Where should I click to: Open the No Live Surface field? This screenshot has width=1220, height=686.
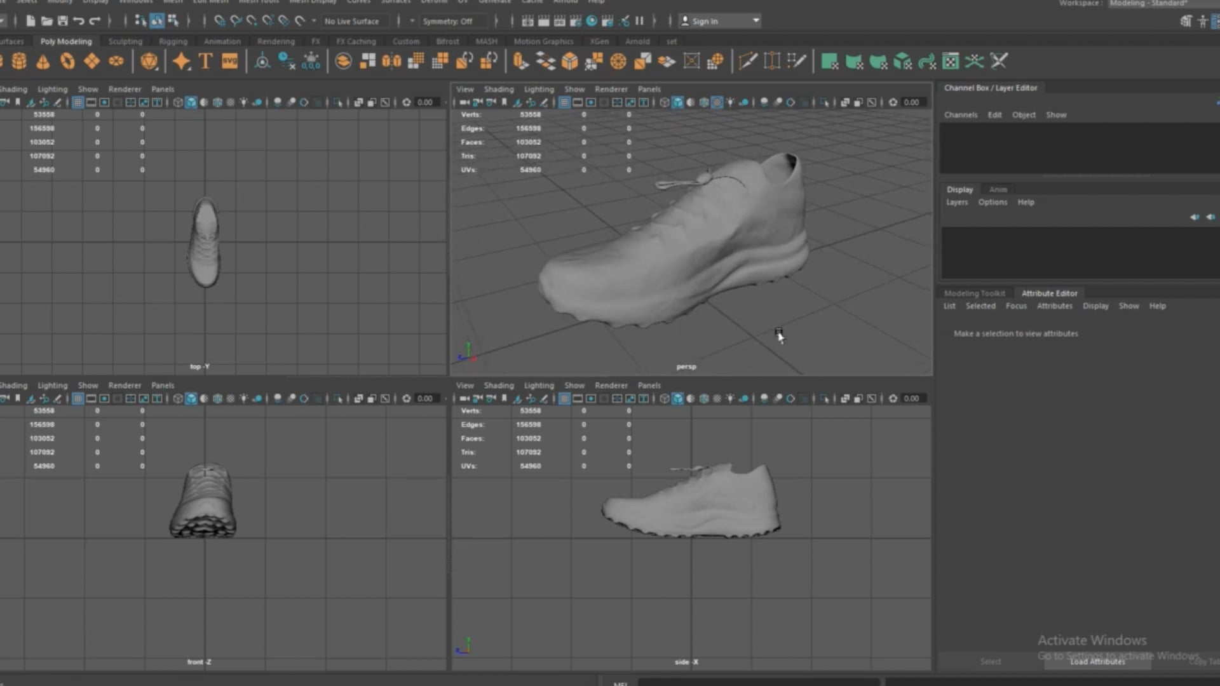(x=356, y=21)
